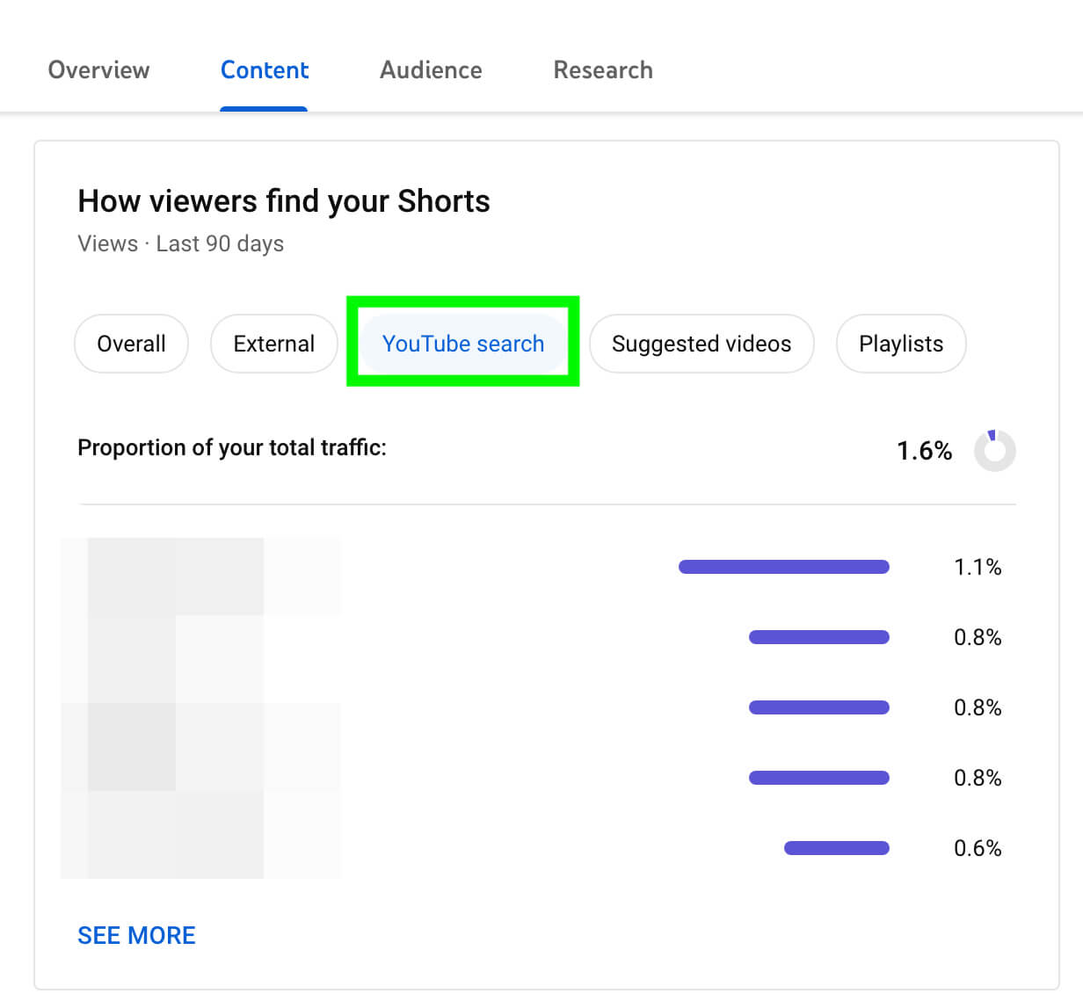Click the 1.6% total traffic value
Image resolution: width=1083 pixels, height=1008 pixels.
pyautogui.click(x=923, y=451)
